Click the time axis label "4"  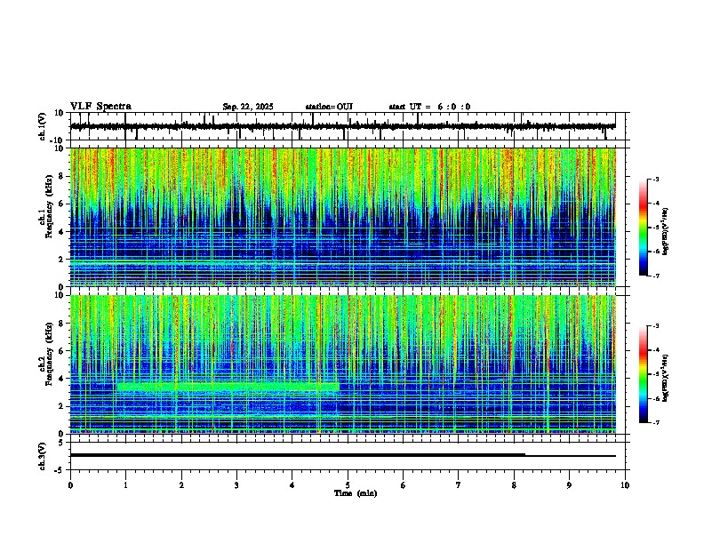point(292,485)
